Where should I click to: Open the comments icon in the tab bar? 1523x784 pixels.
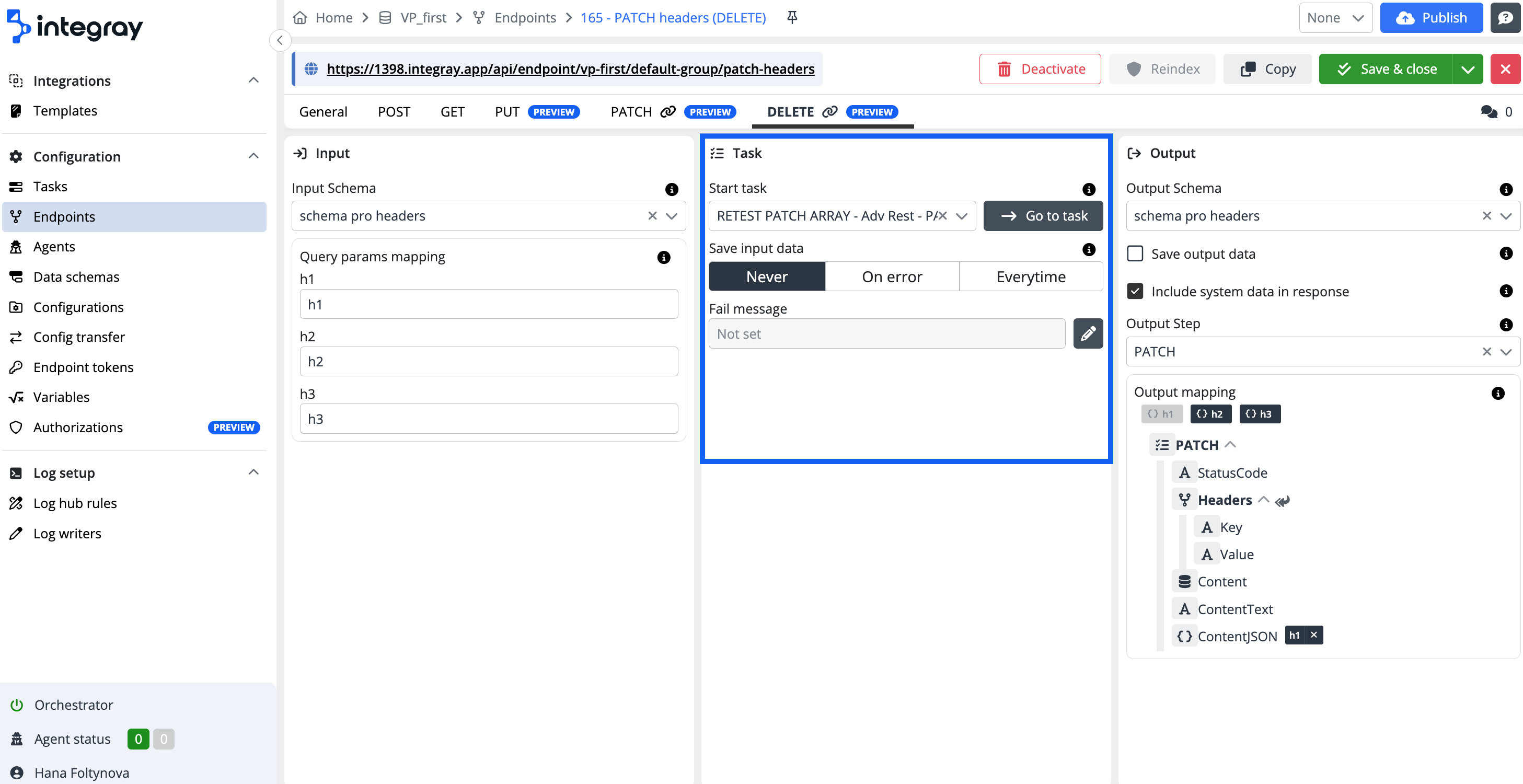point(1489,112)
